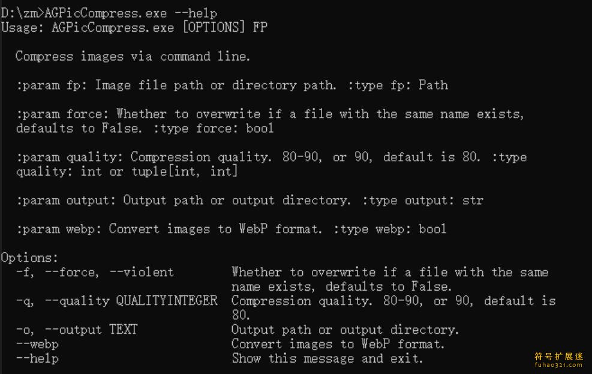Click the ':param webp:' documentation line
Image resolution: width=592 pixels, height=374 pixels.
231,229
